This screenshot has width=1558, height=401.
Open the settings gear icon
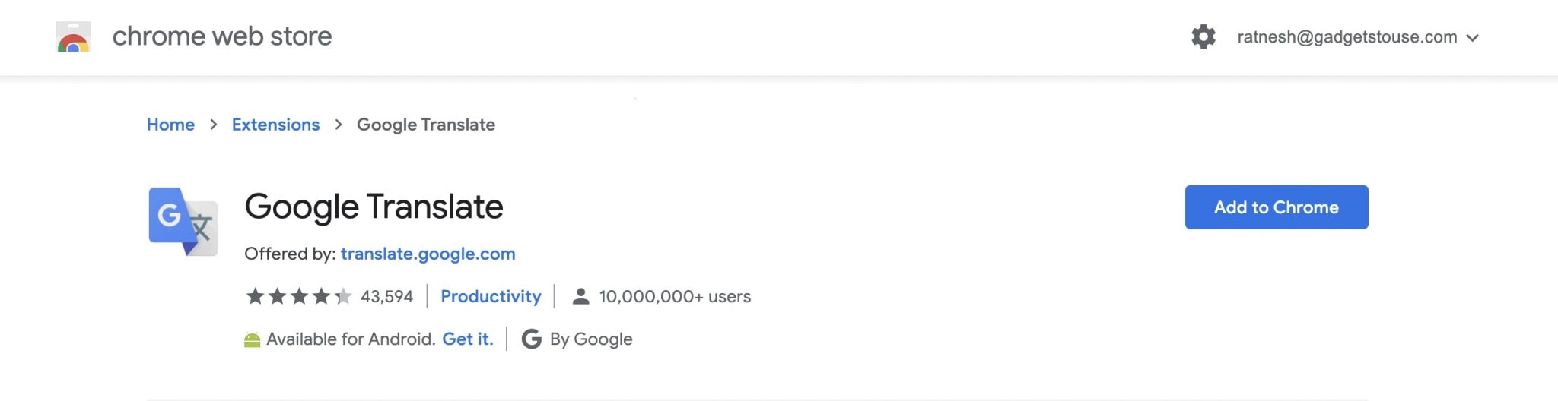click(1203, 36)
